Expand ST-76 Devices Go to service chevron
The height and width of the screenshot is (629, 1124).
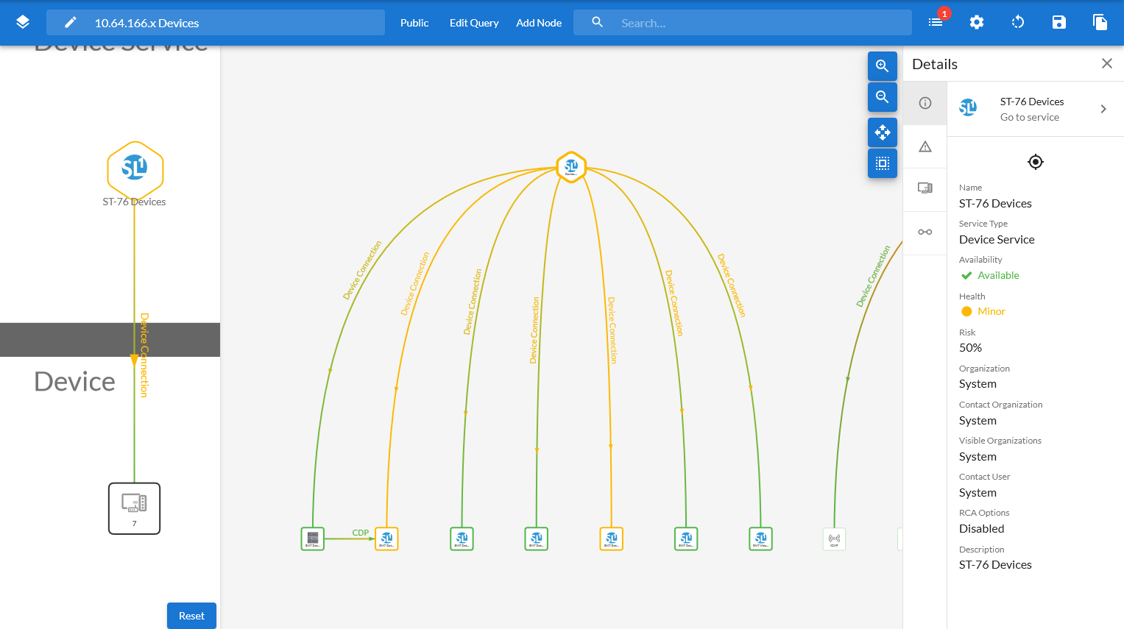1103,109
